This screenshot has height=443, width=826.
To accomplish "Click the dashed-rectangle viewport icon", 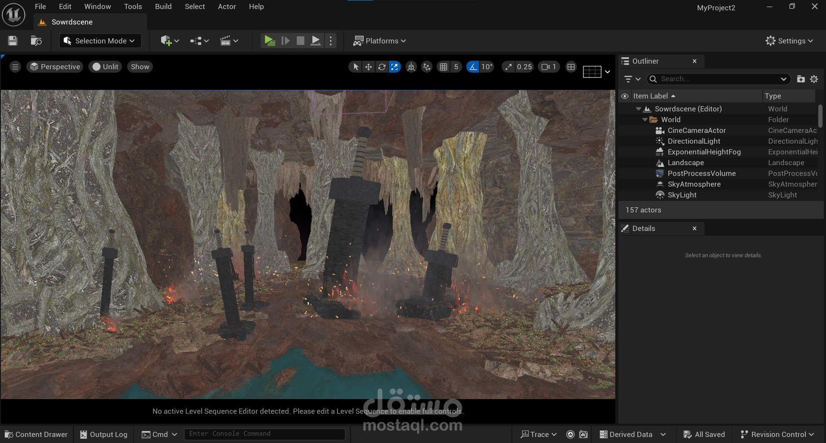I will coord(592,72).
